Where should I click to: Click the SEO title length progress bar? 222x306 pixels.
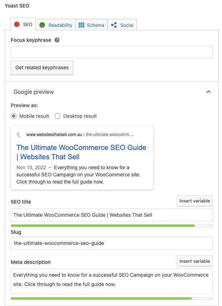click(111, 226)
